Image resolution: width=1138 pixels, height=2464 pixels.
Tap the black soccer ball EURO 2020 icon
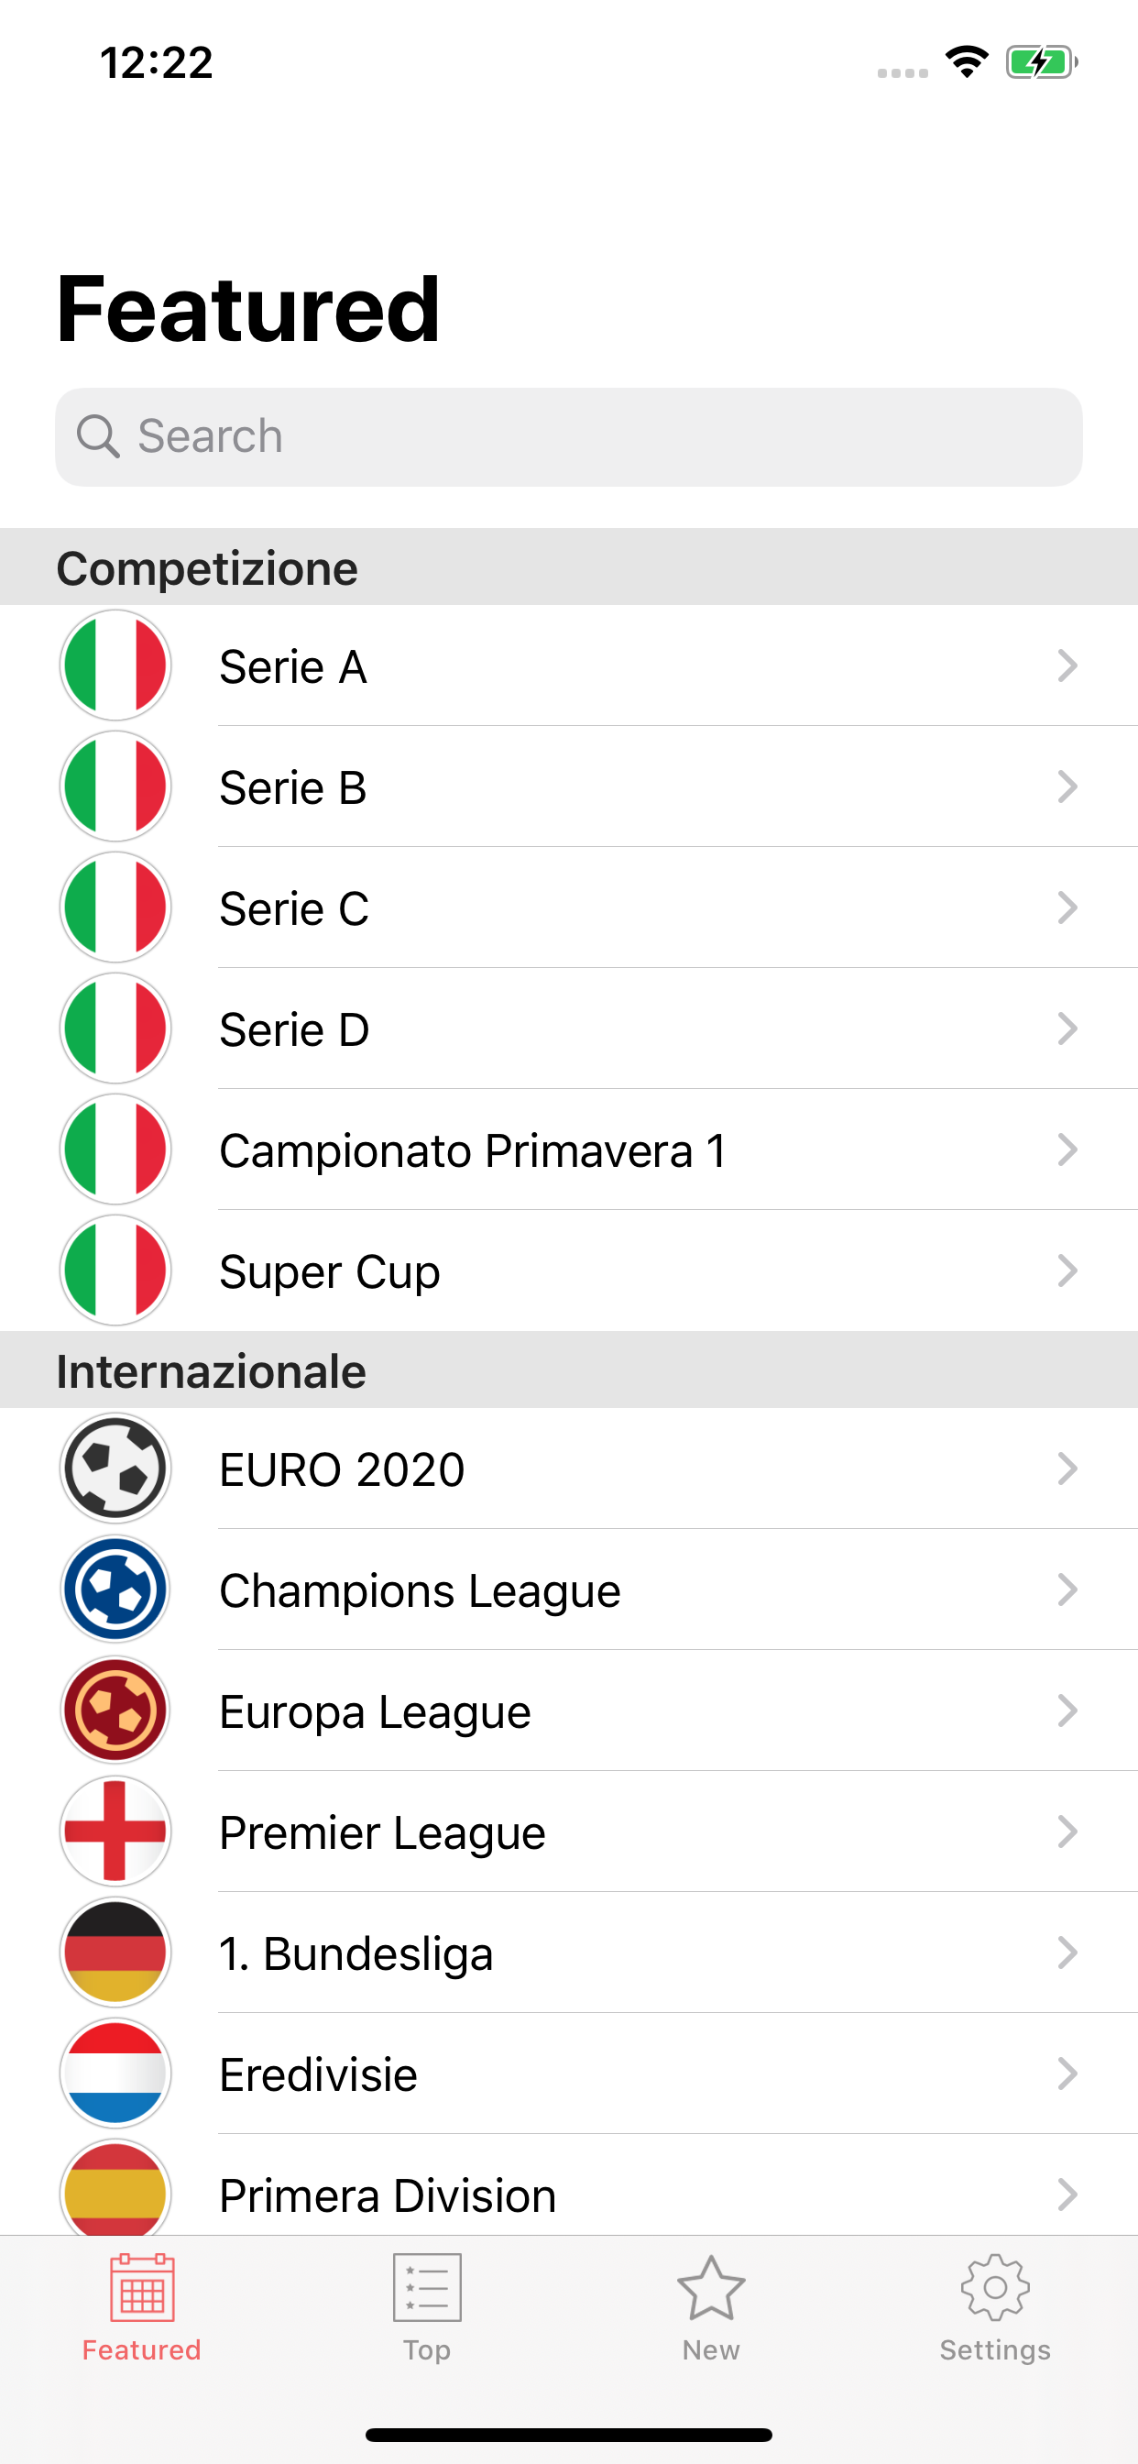pos(115,1468)
